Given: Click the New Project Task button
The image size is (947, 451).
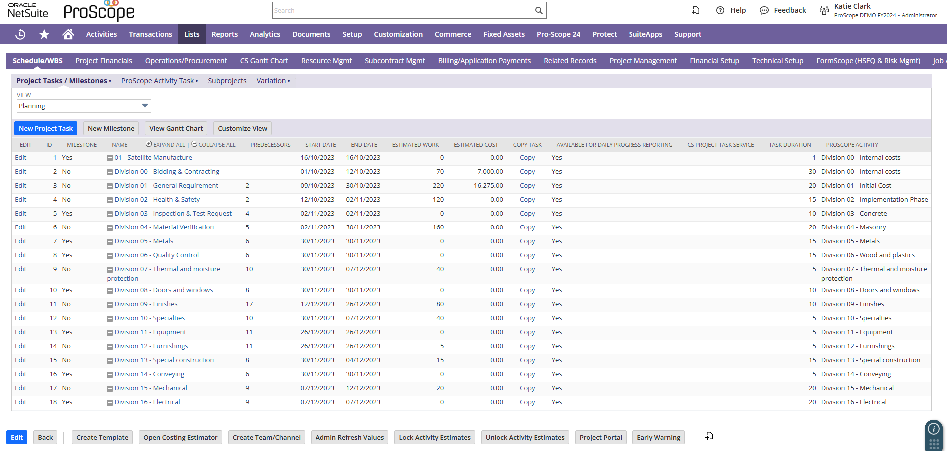Looking at the screenshot, I should pos(45,128).
